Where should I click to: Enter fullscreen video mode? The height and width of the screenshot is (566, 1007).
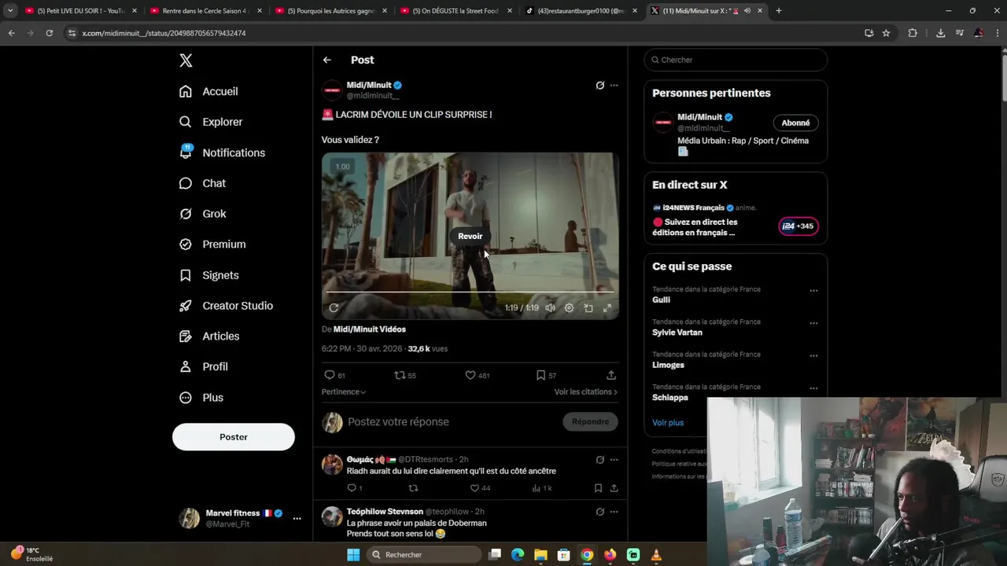(607, 308)
